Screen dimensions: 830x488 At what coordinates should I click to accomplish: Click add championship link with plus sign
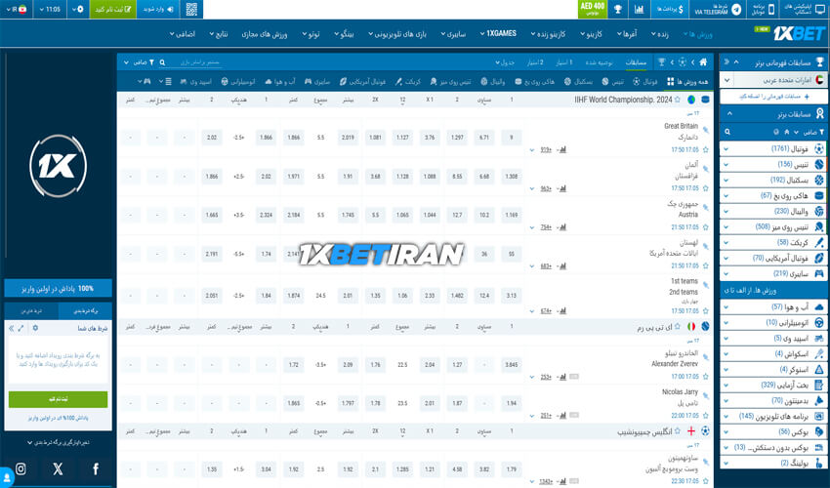point(773,97)
